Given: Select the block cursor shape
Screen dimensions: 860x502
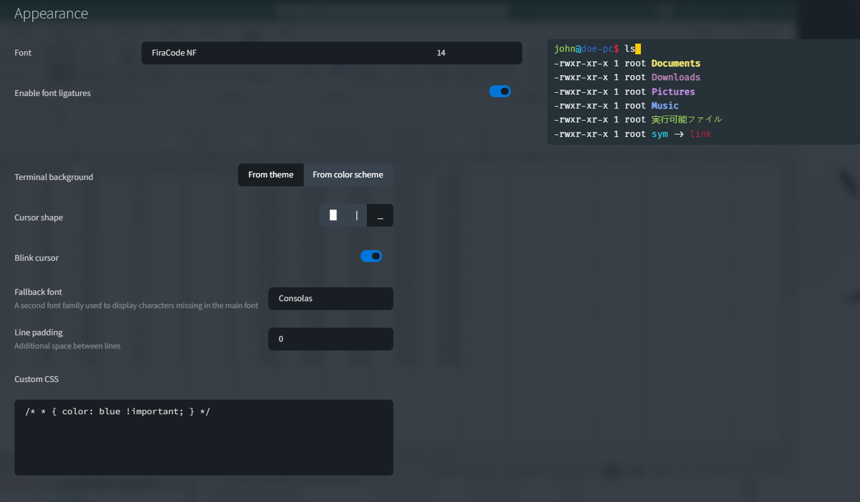Looking at the screenshot, I should point(333,215).
